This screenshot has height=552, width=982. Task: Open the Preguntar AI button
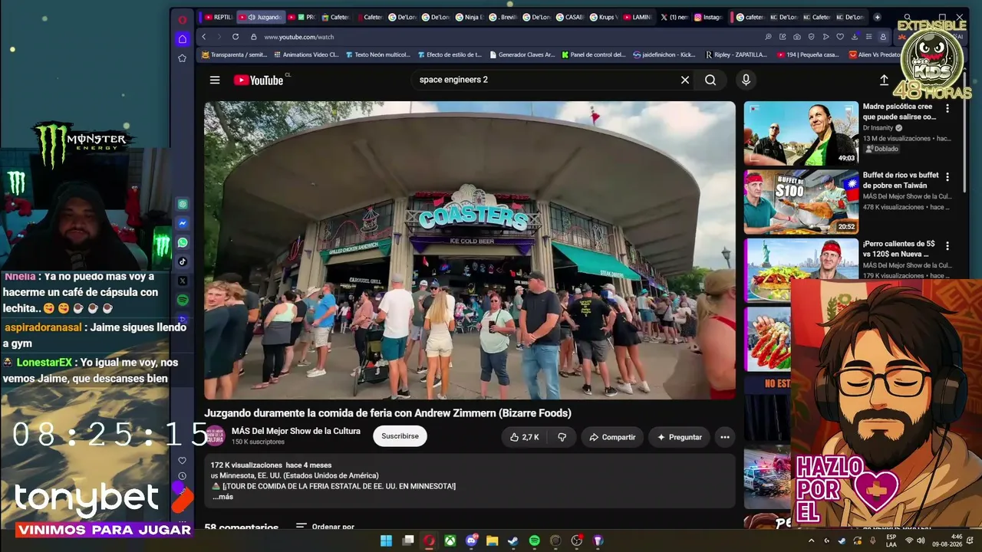679,437
